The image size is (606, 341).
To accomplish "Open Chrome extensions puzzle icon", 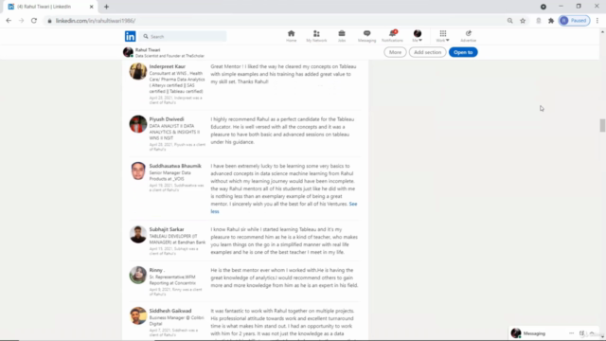I will click(551, 21).
